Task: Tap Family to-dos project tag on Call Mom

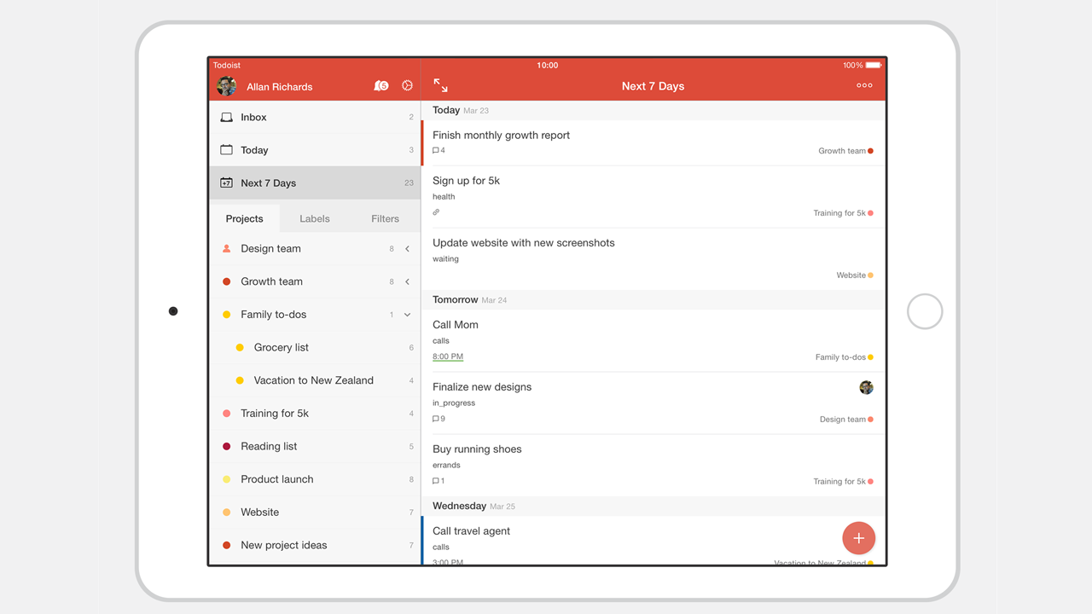Action: click(844, 357)
